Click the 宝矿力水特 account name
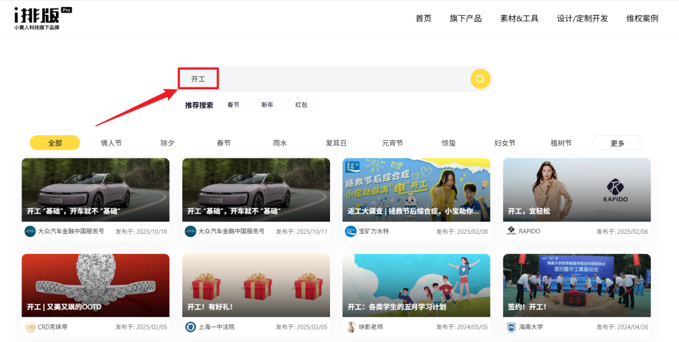679x342 pixels. (x=373, y=231)
